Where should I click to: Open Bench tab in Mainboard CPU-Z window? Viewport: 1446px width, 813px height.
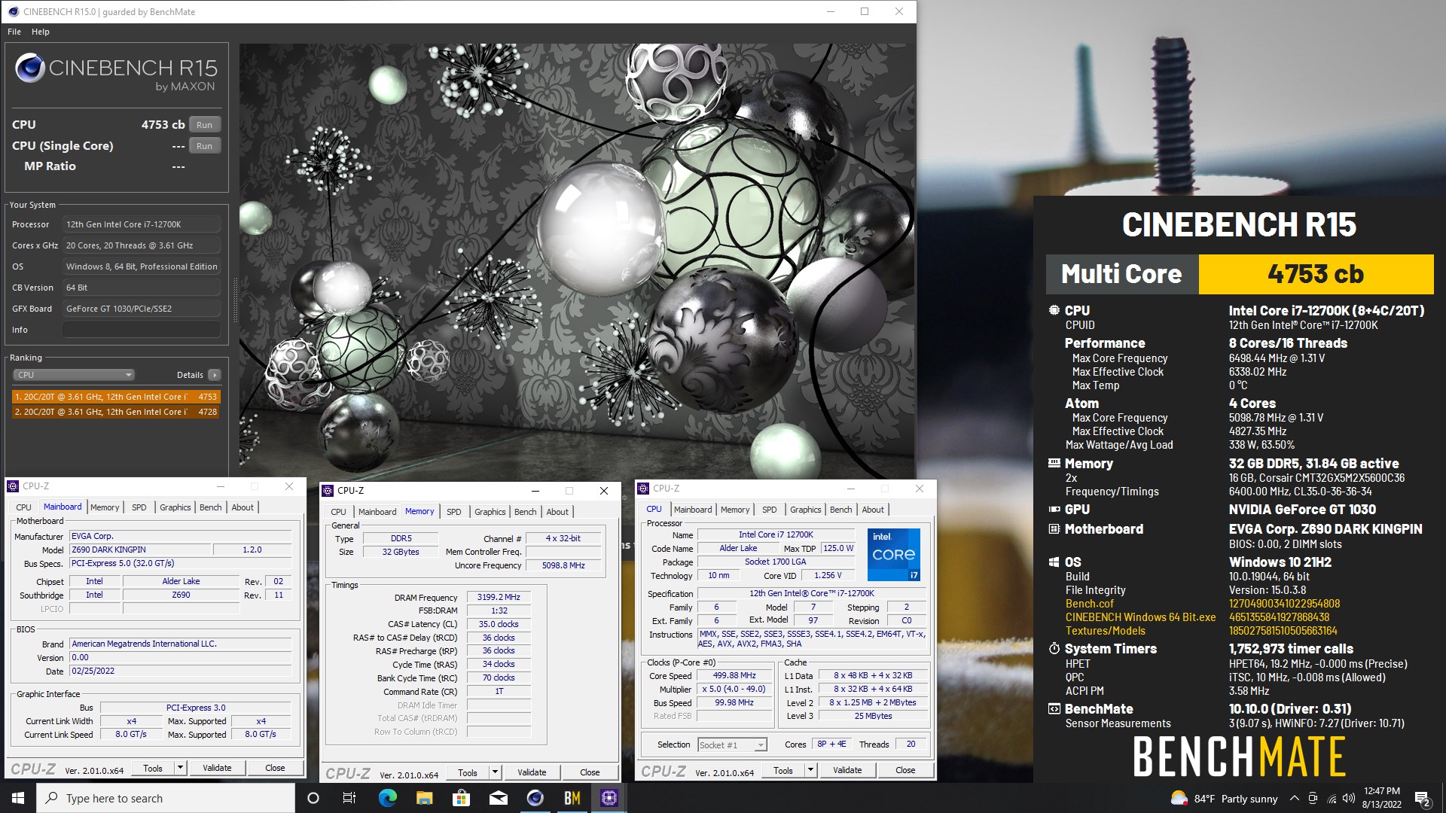[210, 507]
